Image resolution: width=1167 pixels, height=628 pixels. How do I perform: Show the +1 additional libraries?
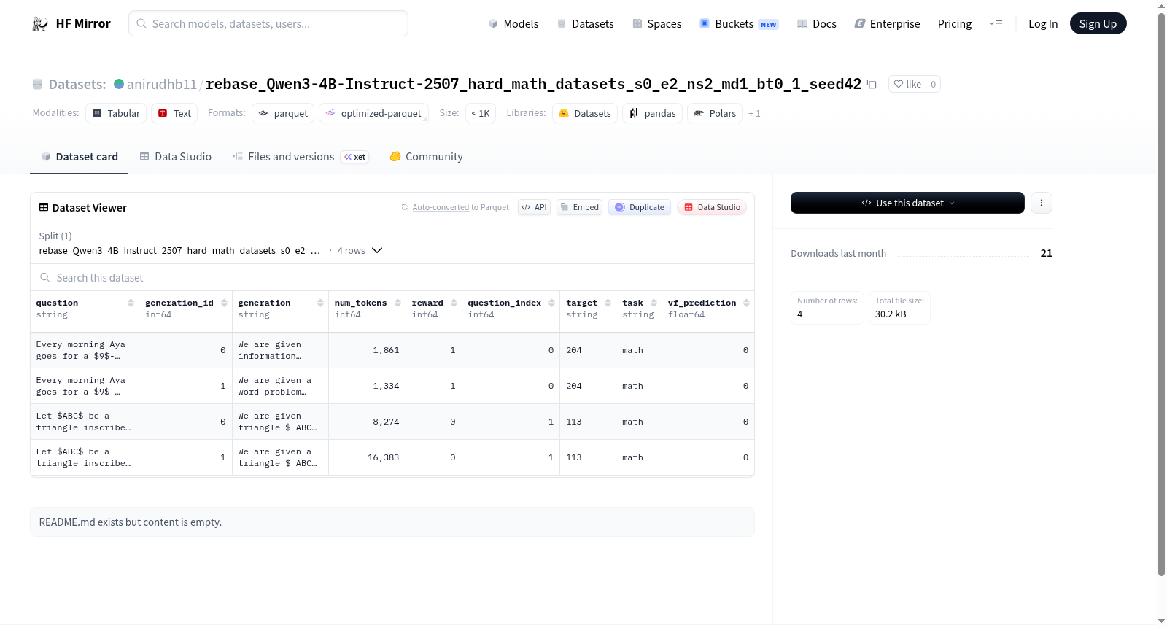coord(754,113)
